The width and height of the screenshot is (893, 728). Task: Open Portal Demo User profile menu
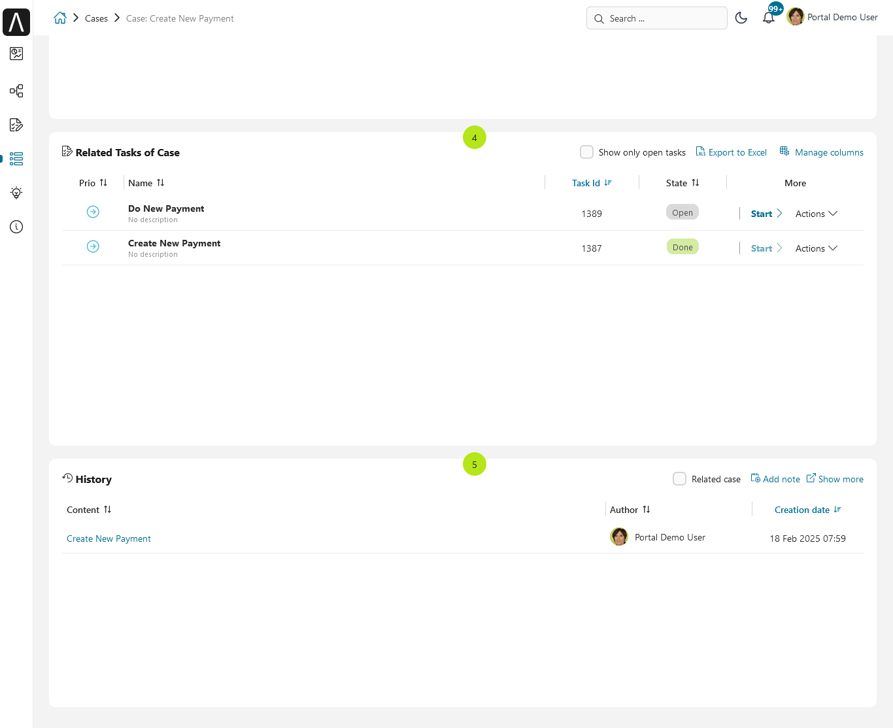click(833, 17)
